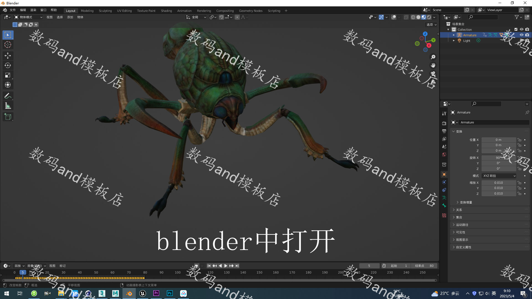Activate the Cursor tool
532x299 pixels.
click(8, 45)
